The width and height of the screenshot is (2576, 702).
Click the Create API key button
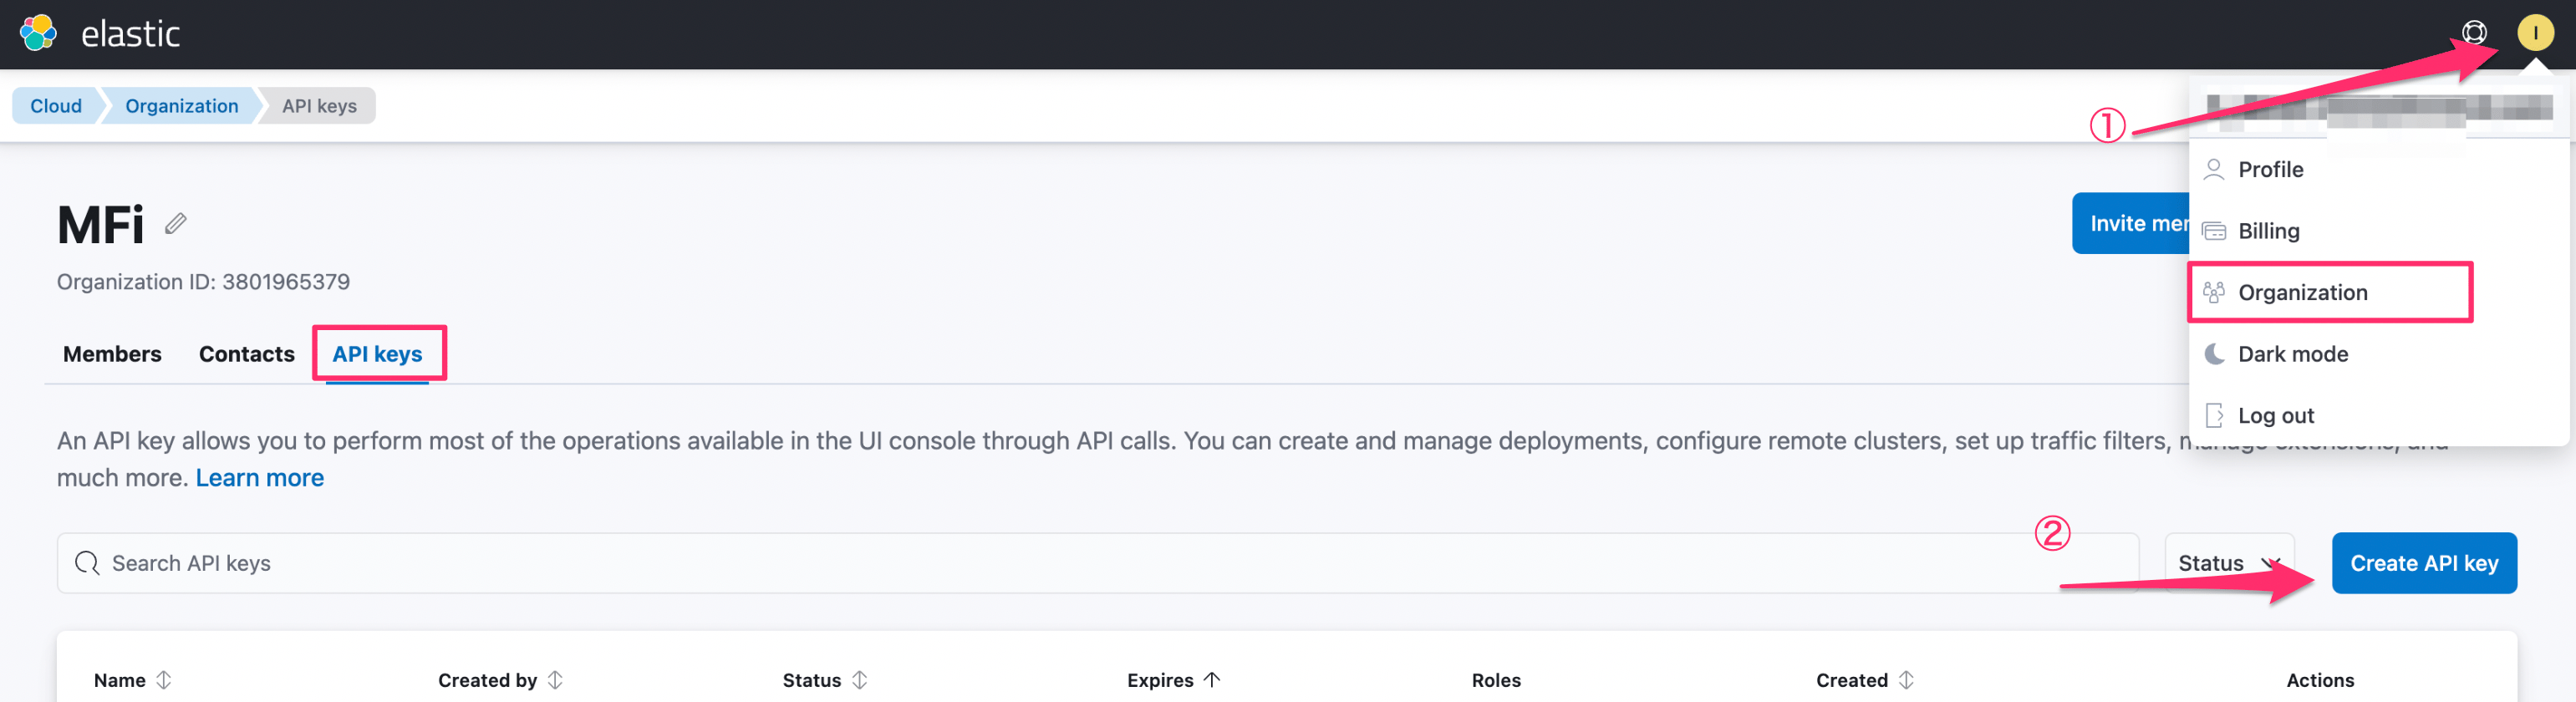click(x=2424, y=563)
